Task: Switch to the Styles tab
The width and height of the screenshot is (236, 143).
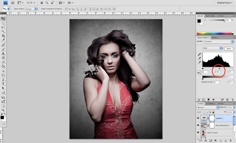Action: point(220,16)
